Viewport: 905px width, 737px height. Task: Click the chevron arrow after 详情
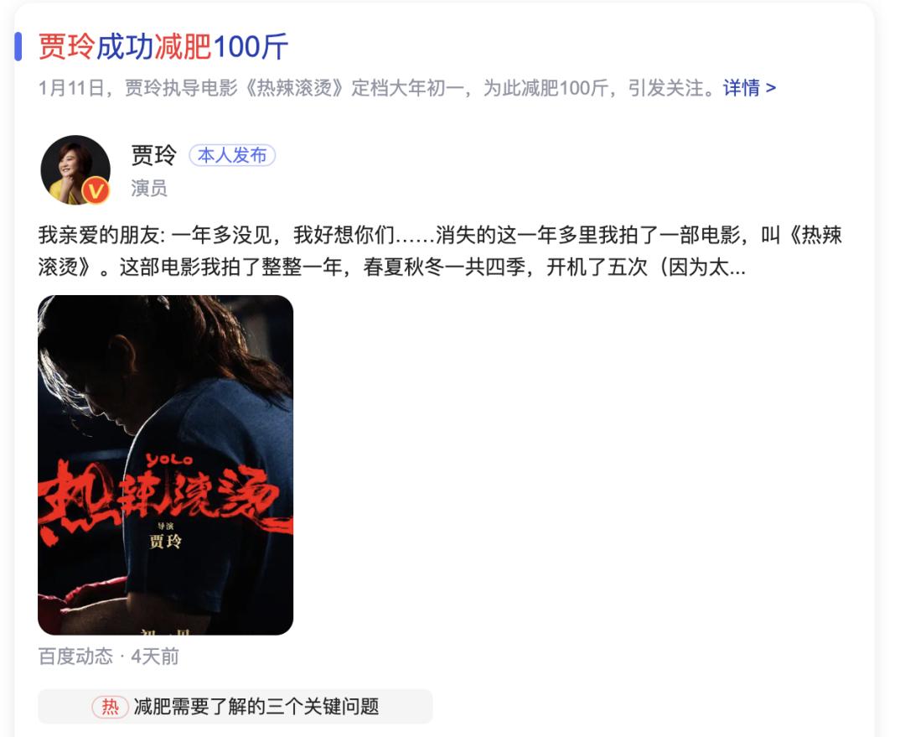pos(771,88)
